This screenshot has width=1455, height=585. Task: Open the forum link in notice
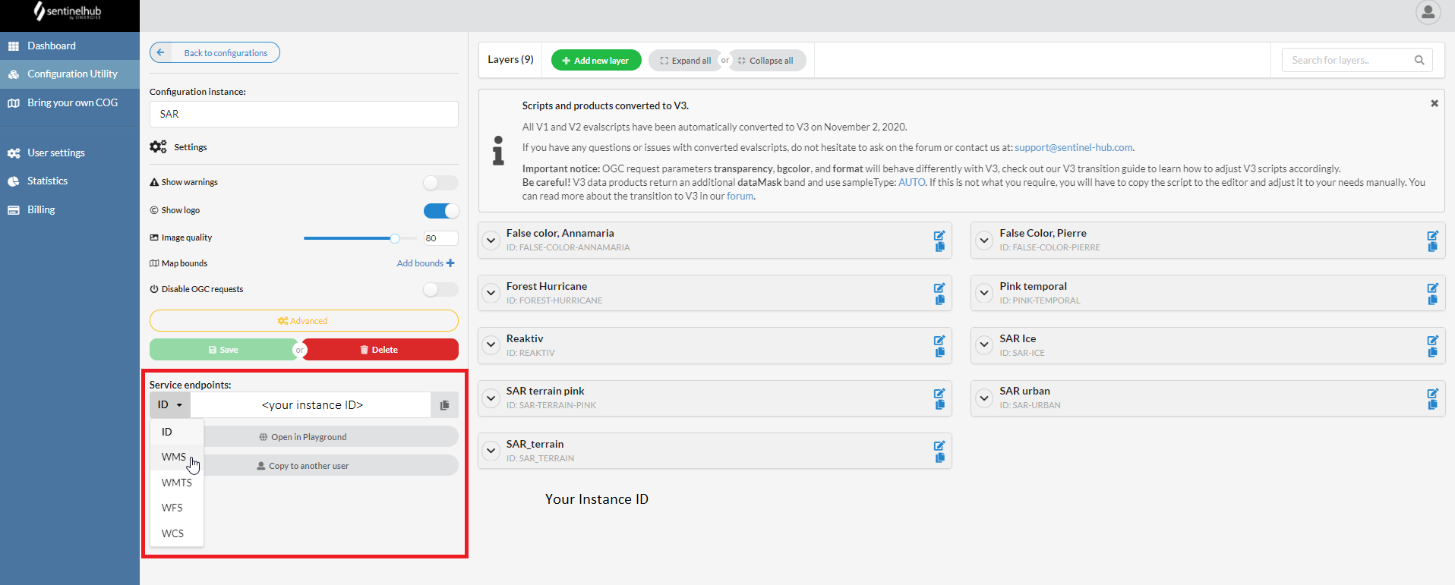[740, 197]
